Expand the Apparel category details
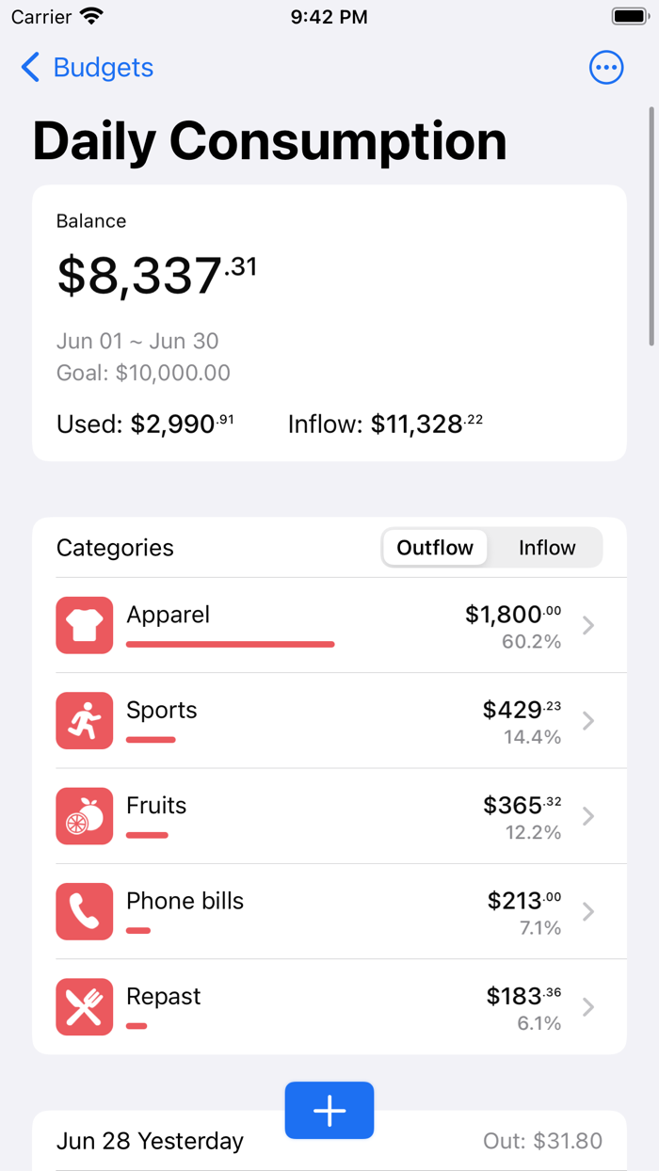 pos(588,625)
